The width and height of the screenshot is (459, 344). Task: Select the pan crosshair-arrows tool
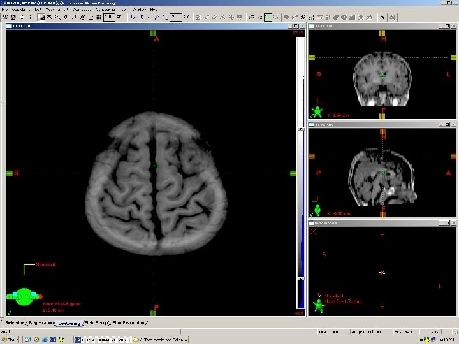pyautogui.click(x=66, y=17)
